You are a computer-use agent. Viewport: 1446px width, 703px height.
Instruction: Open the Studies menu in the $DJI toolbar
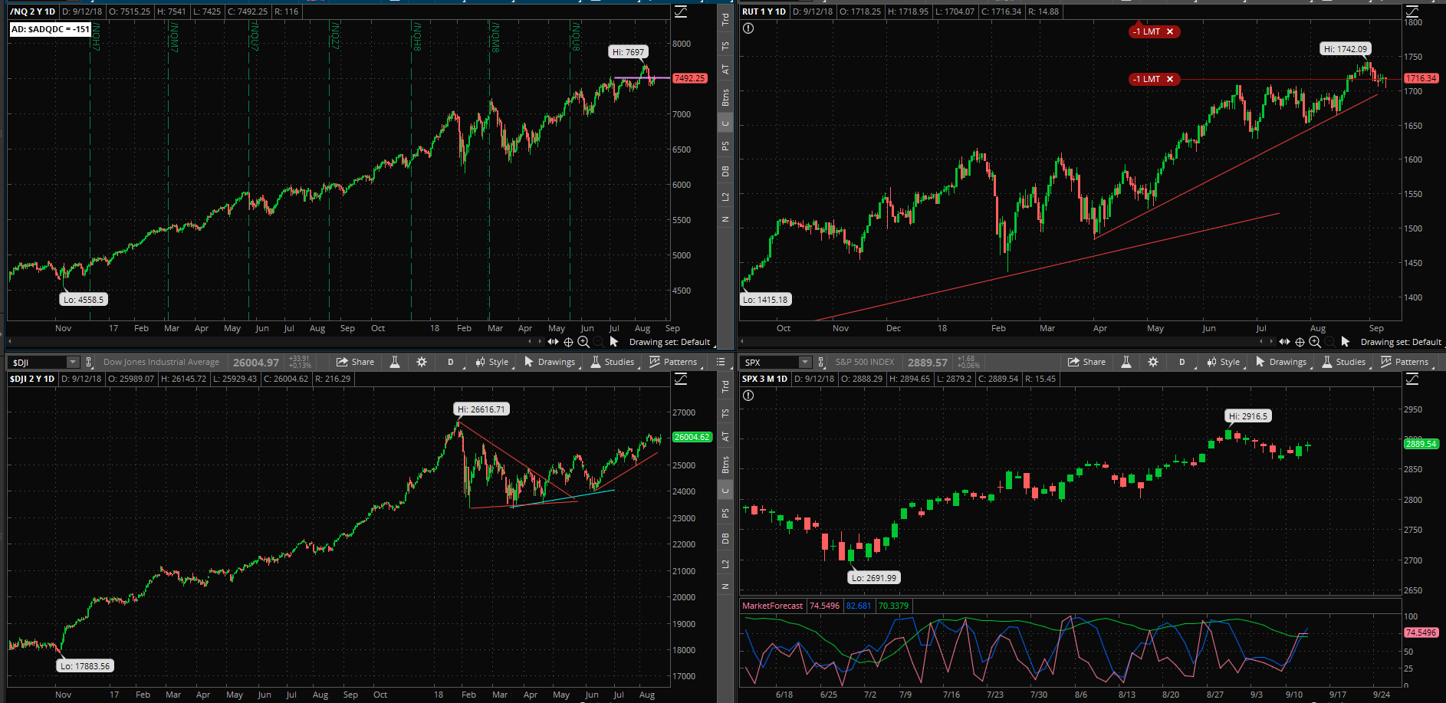point(613,362)
